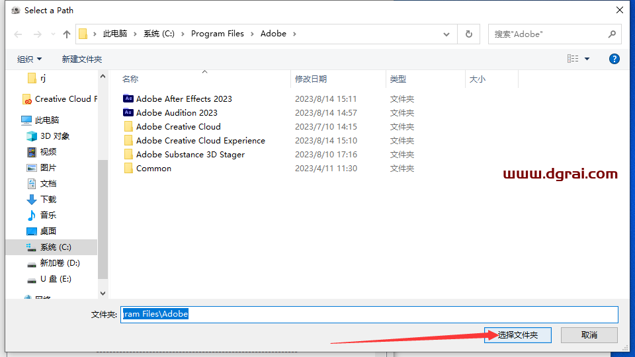Open the view options dropdown arrow
This screenshot has width=635, height=357.
point(587,59)
